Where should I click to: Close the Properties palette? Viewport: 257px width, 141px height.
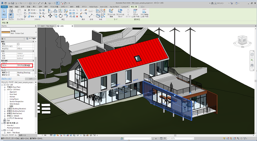36,26
